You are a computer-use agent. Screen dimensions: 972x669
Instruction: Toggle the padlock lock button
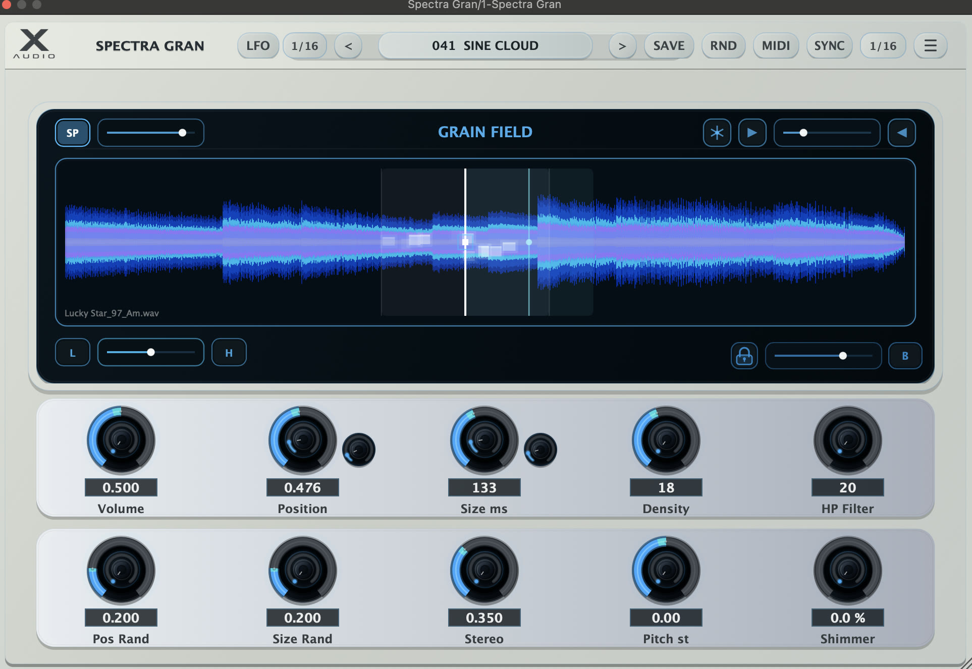744,356
